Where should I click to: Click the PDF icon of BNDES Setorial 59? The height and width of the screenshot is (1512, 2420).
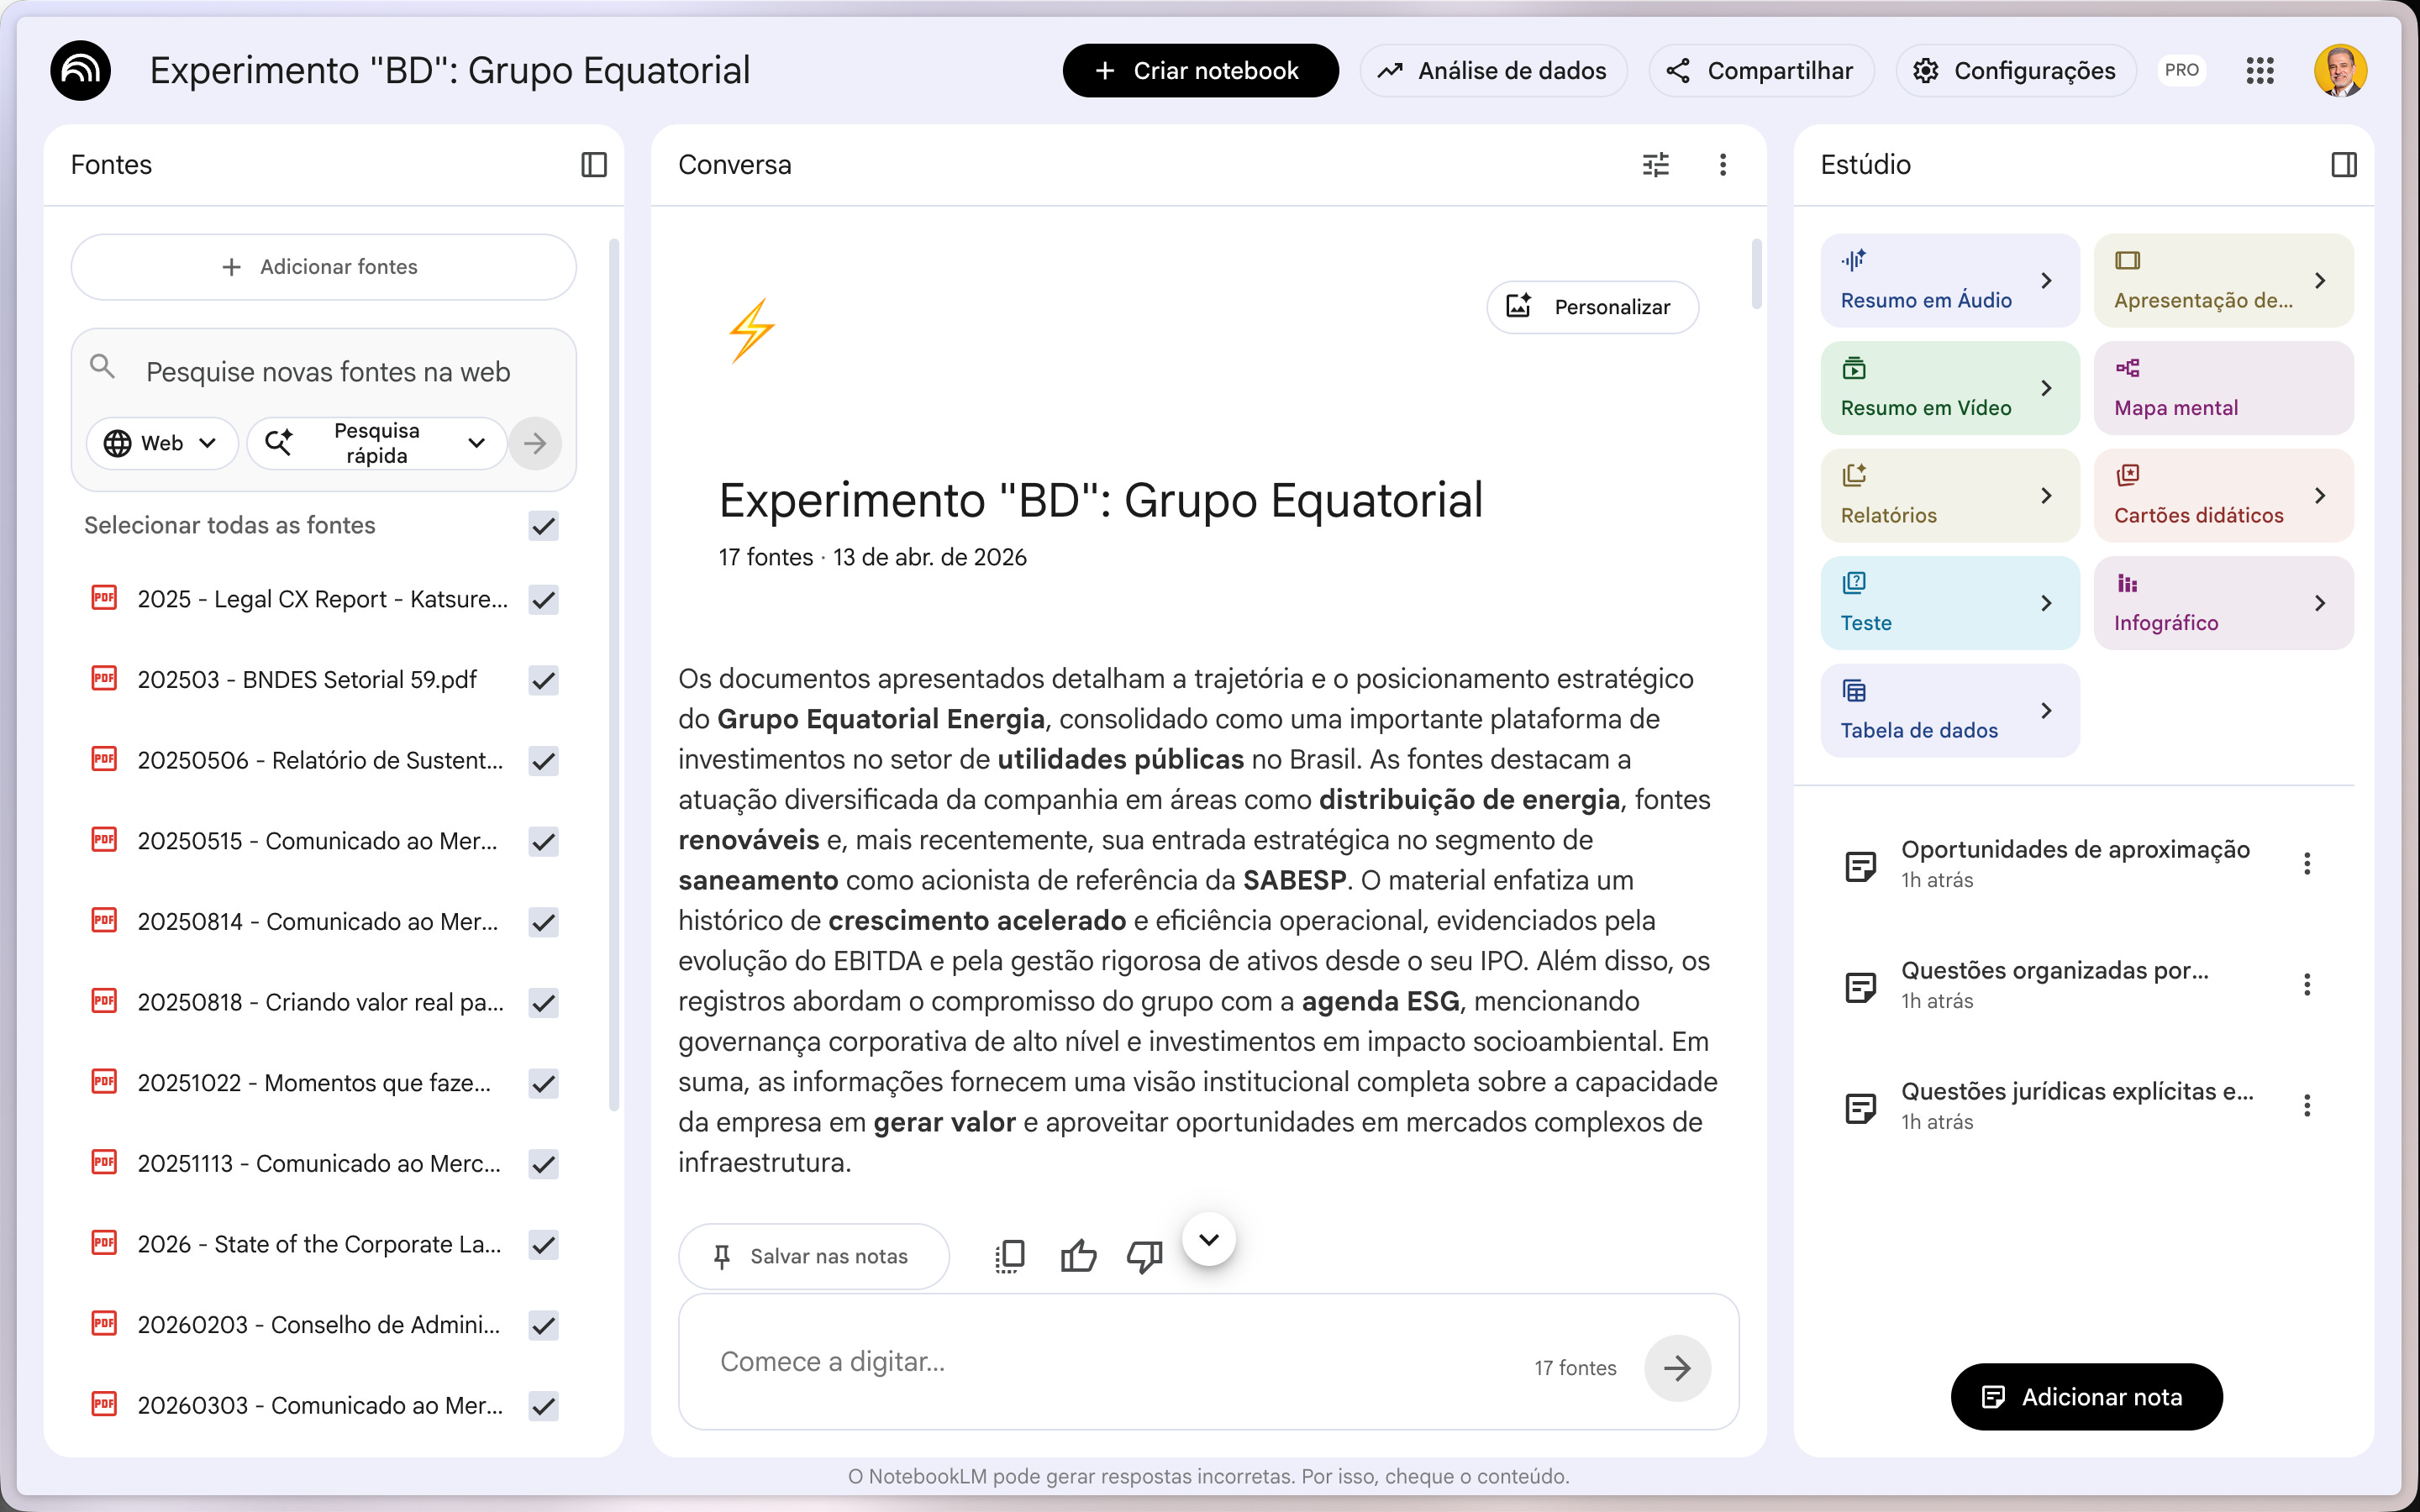pos(104,678)
